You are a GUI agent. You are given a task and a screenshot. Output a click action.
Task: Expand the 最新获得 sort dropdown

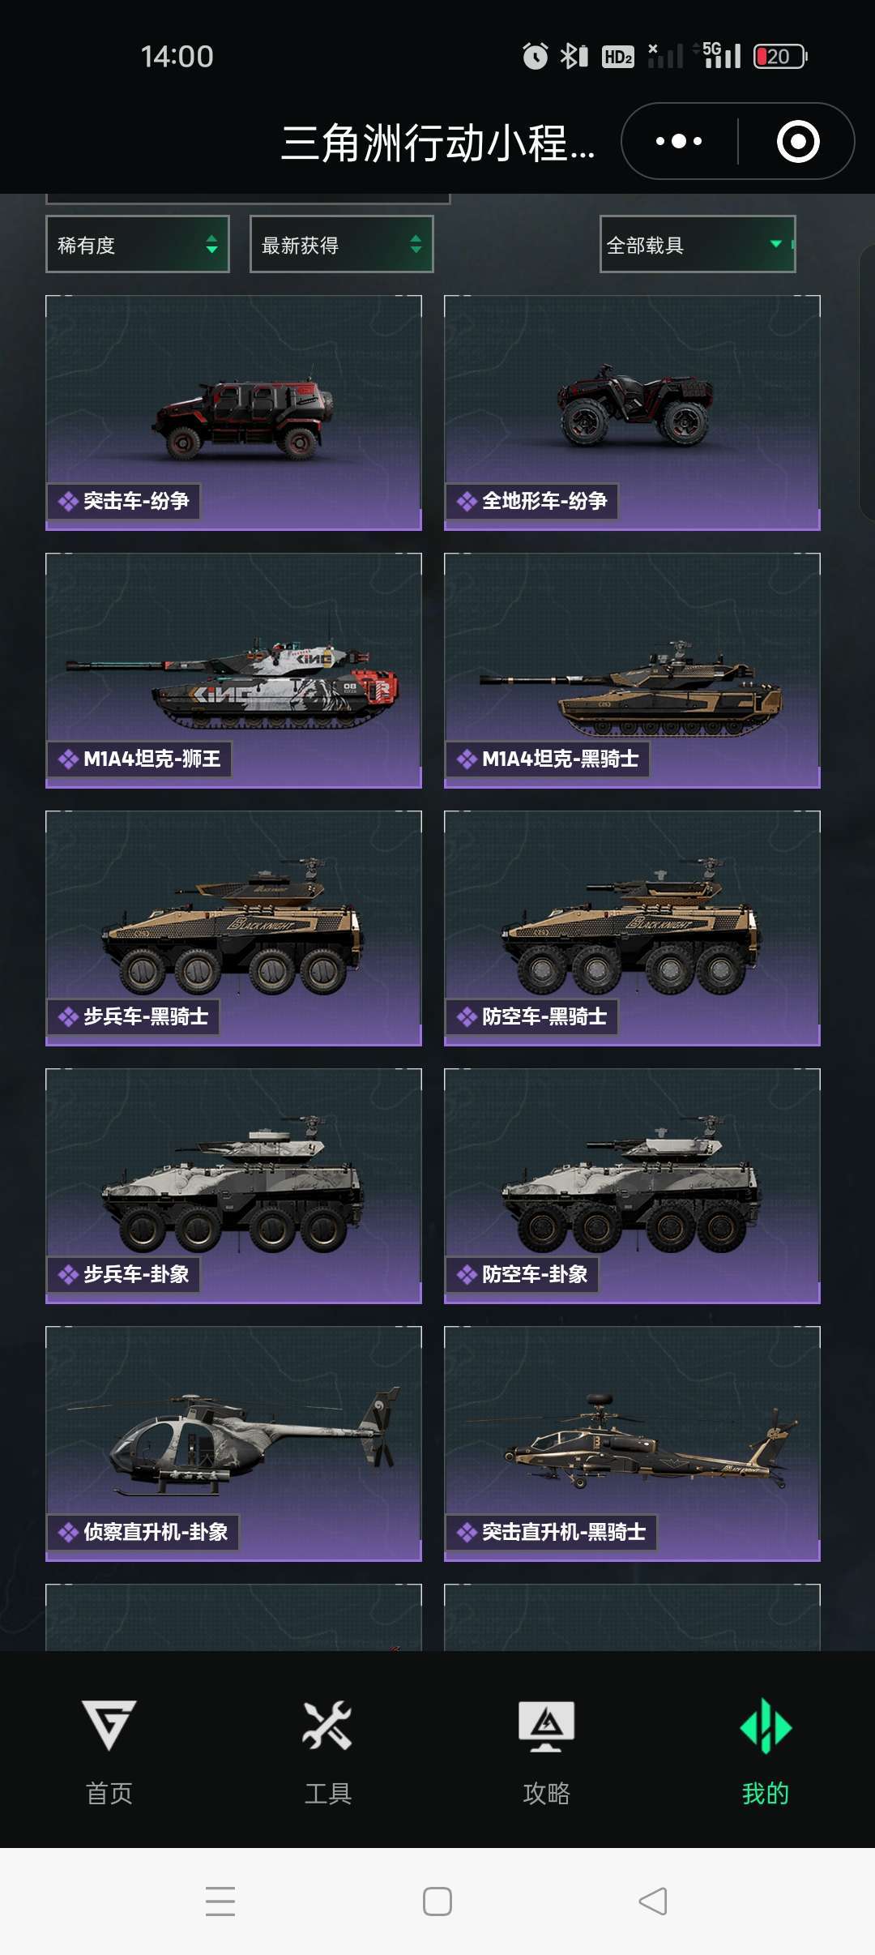(x=342, y=244)
